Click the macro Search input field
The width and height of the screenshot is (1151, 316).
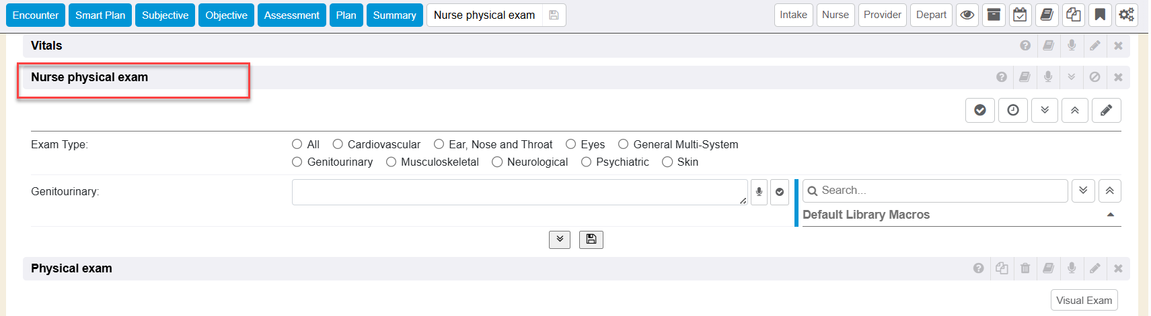click(942, 191)
